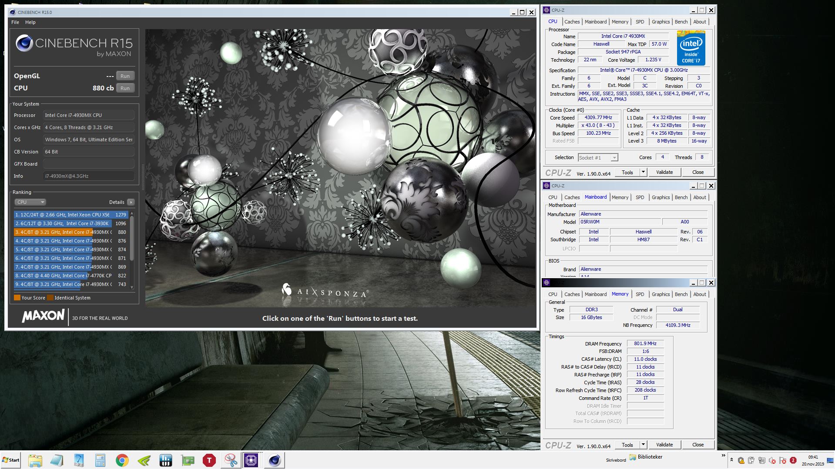Screen dimensions: 835x469
Task: Click the Cinebench title bar app icon
Action: (x=13, y=12)
